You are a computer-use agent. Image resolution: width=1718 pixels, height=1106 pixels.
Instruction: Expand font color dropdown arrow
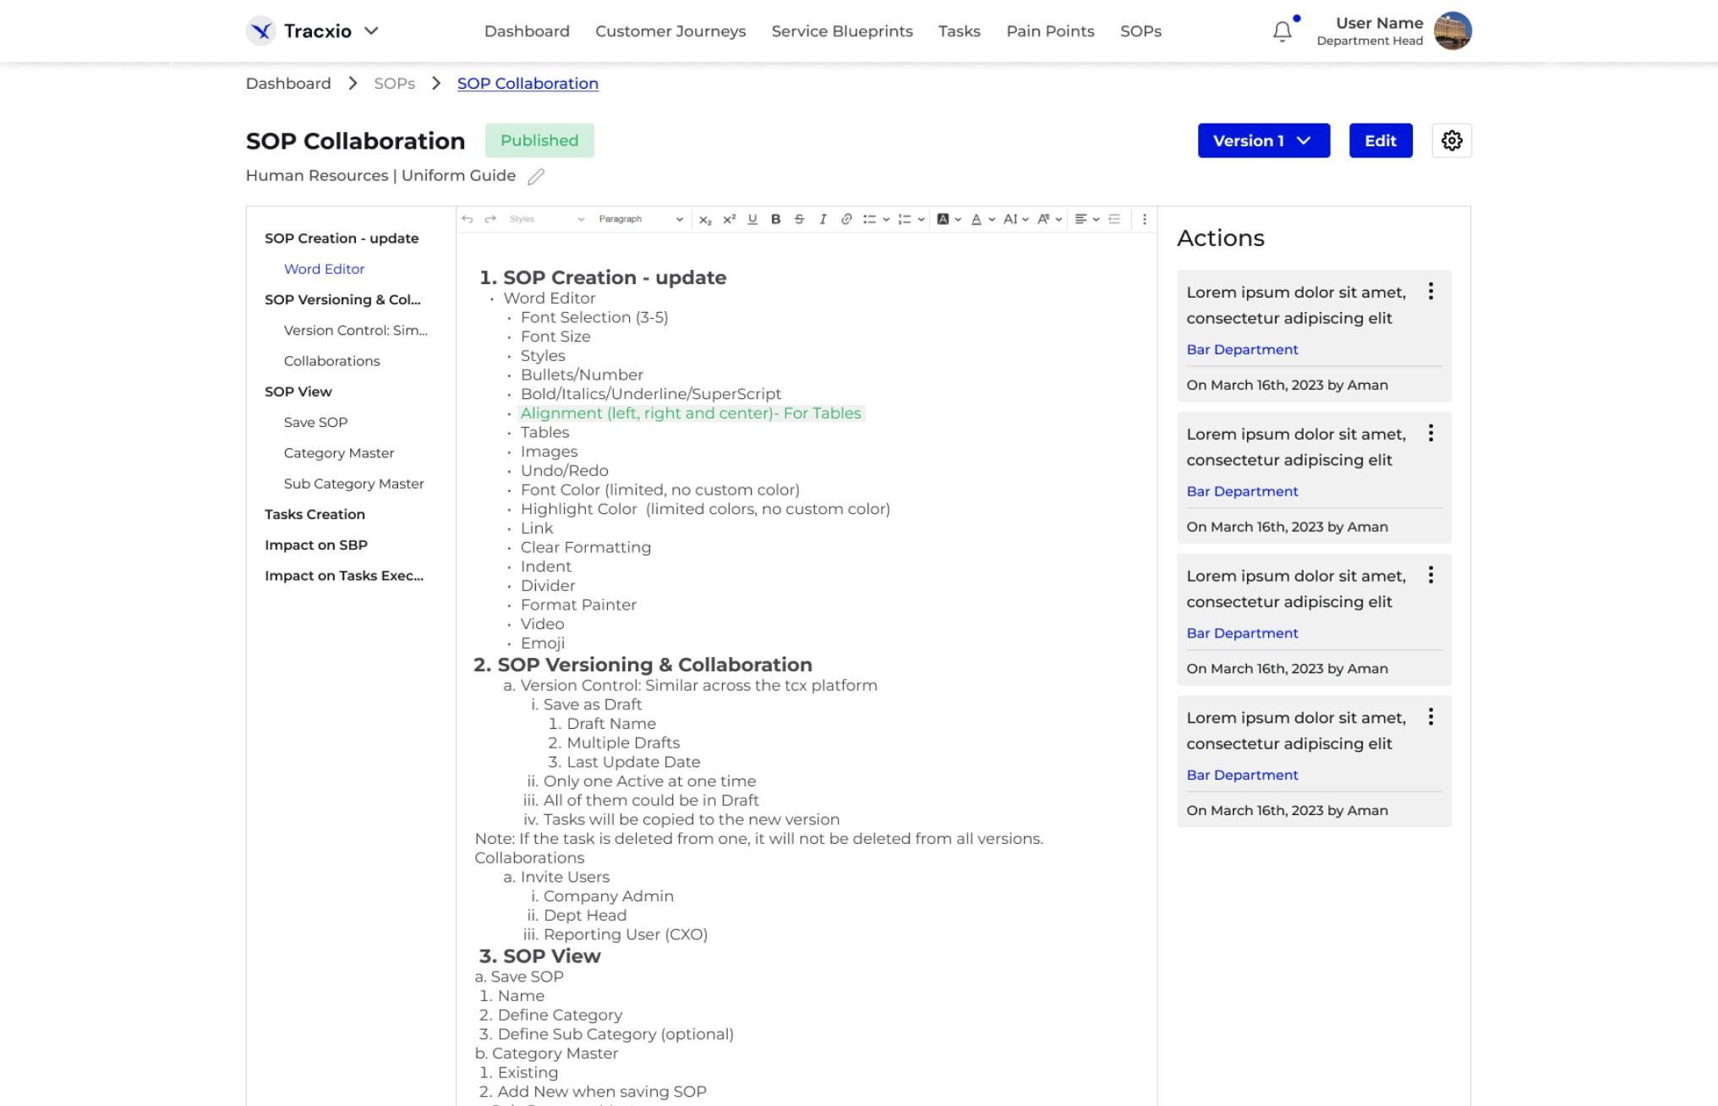(x=992, y=220)
